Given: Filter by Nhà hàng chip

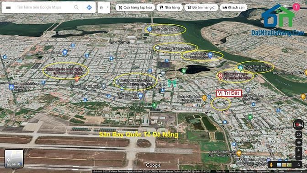Looking at the screenshot, I should pos(169,7).
